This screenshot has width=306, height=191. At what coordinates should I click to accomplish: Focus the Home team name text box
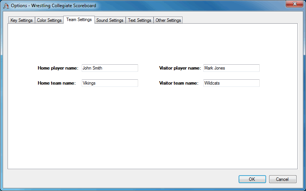[x=110, y=83]
